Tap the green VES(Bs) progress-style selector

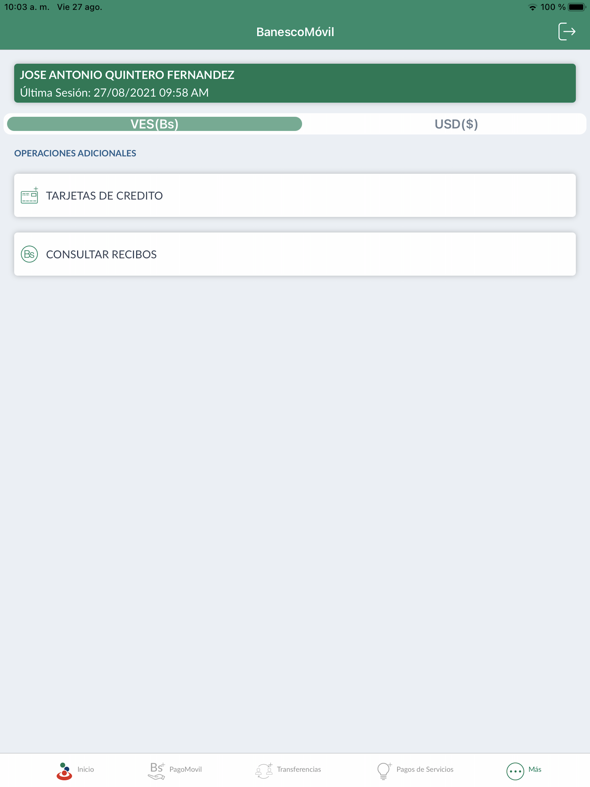[x=154, y=124]
